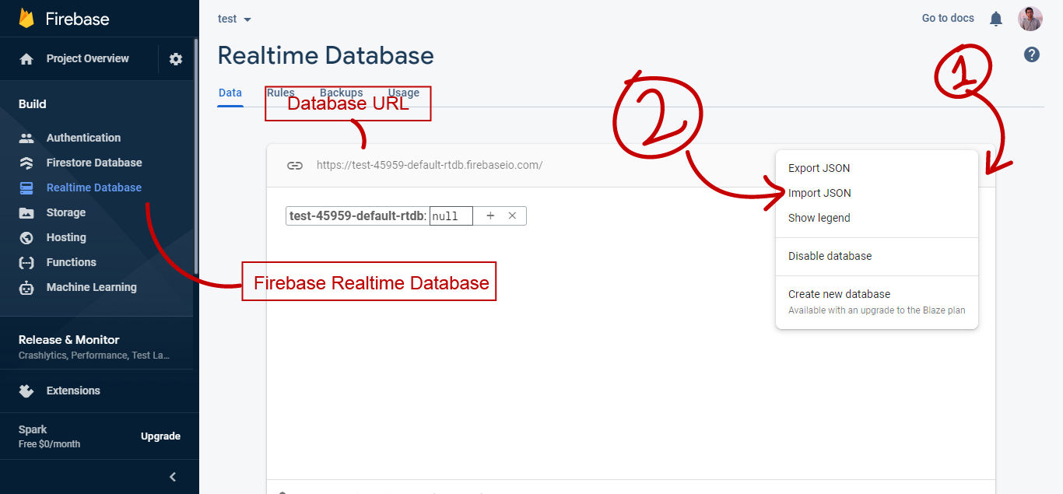Switch to the Rules tab
Viewport: 1063px width, 494px height.
280,93
